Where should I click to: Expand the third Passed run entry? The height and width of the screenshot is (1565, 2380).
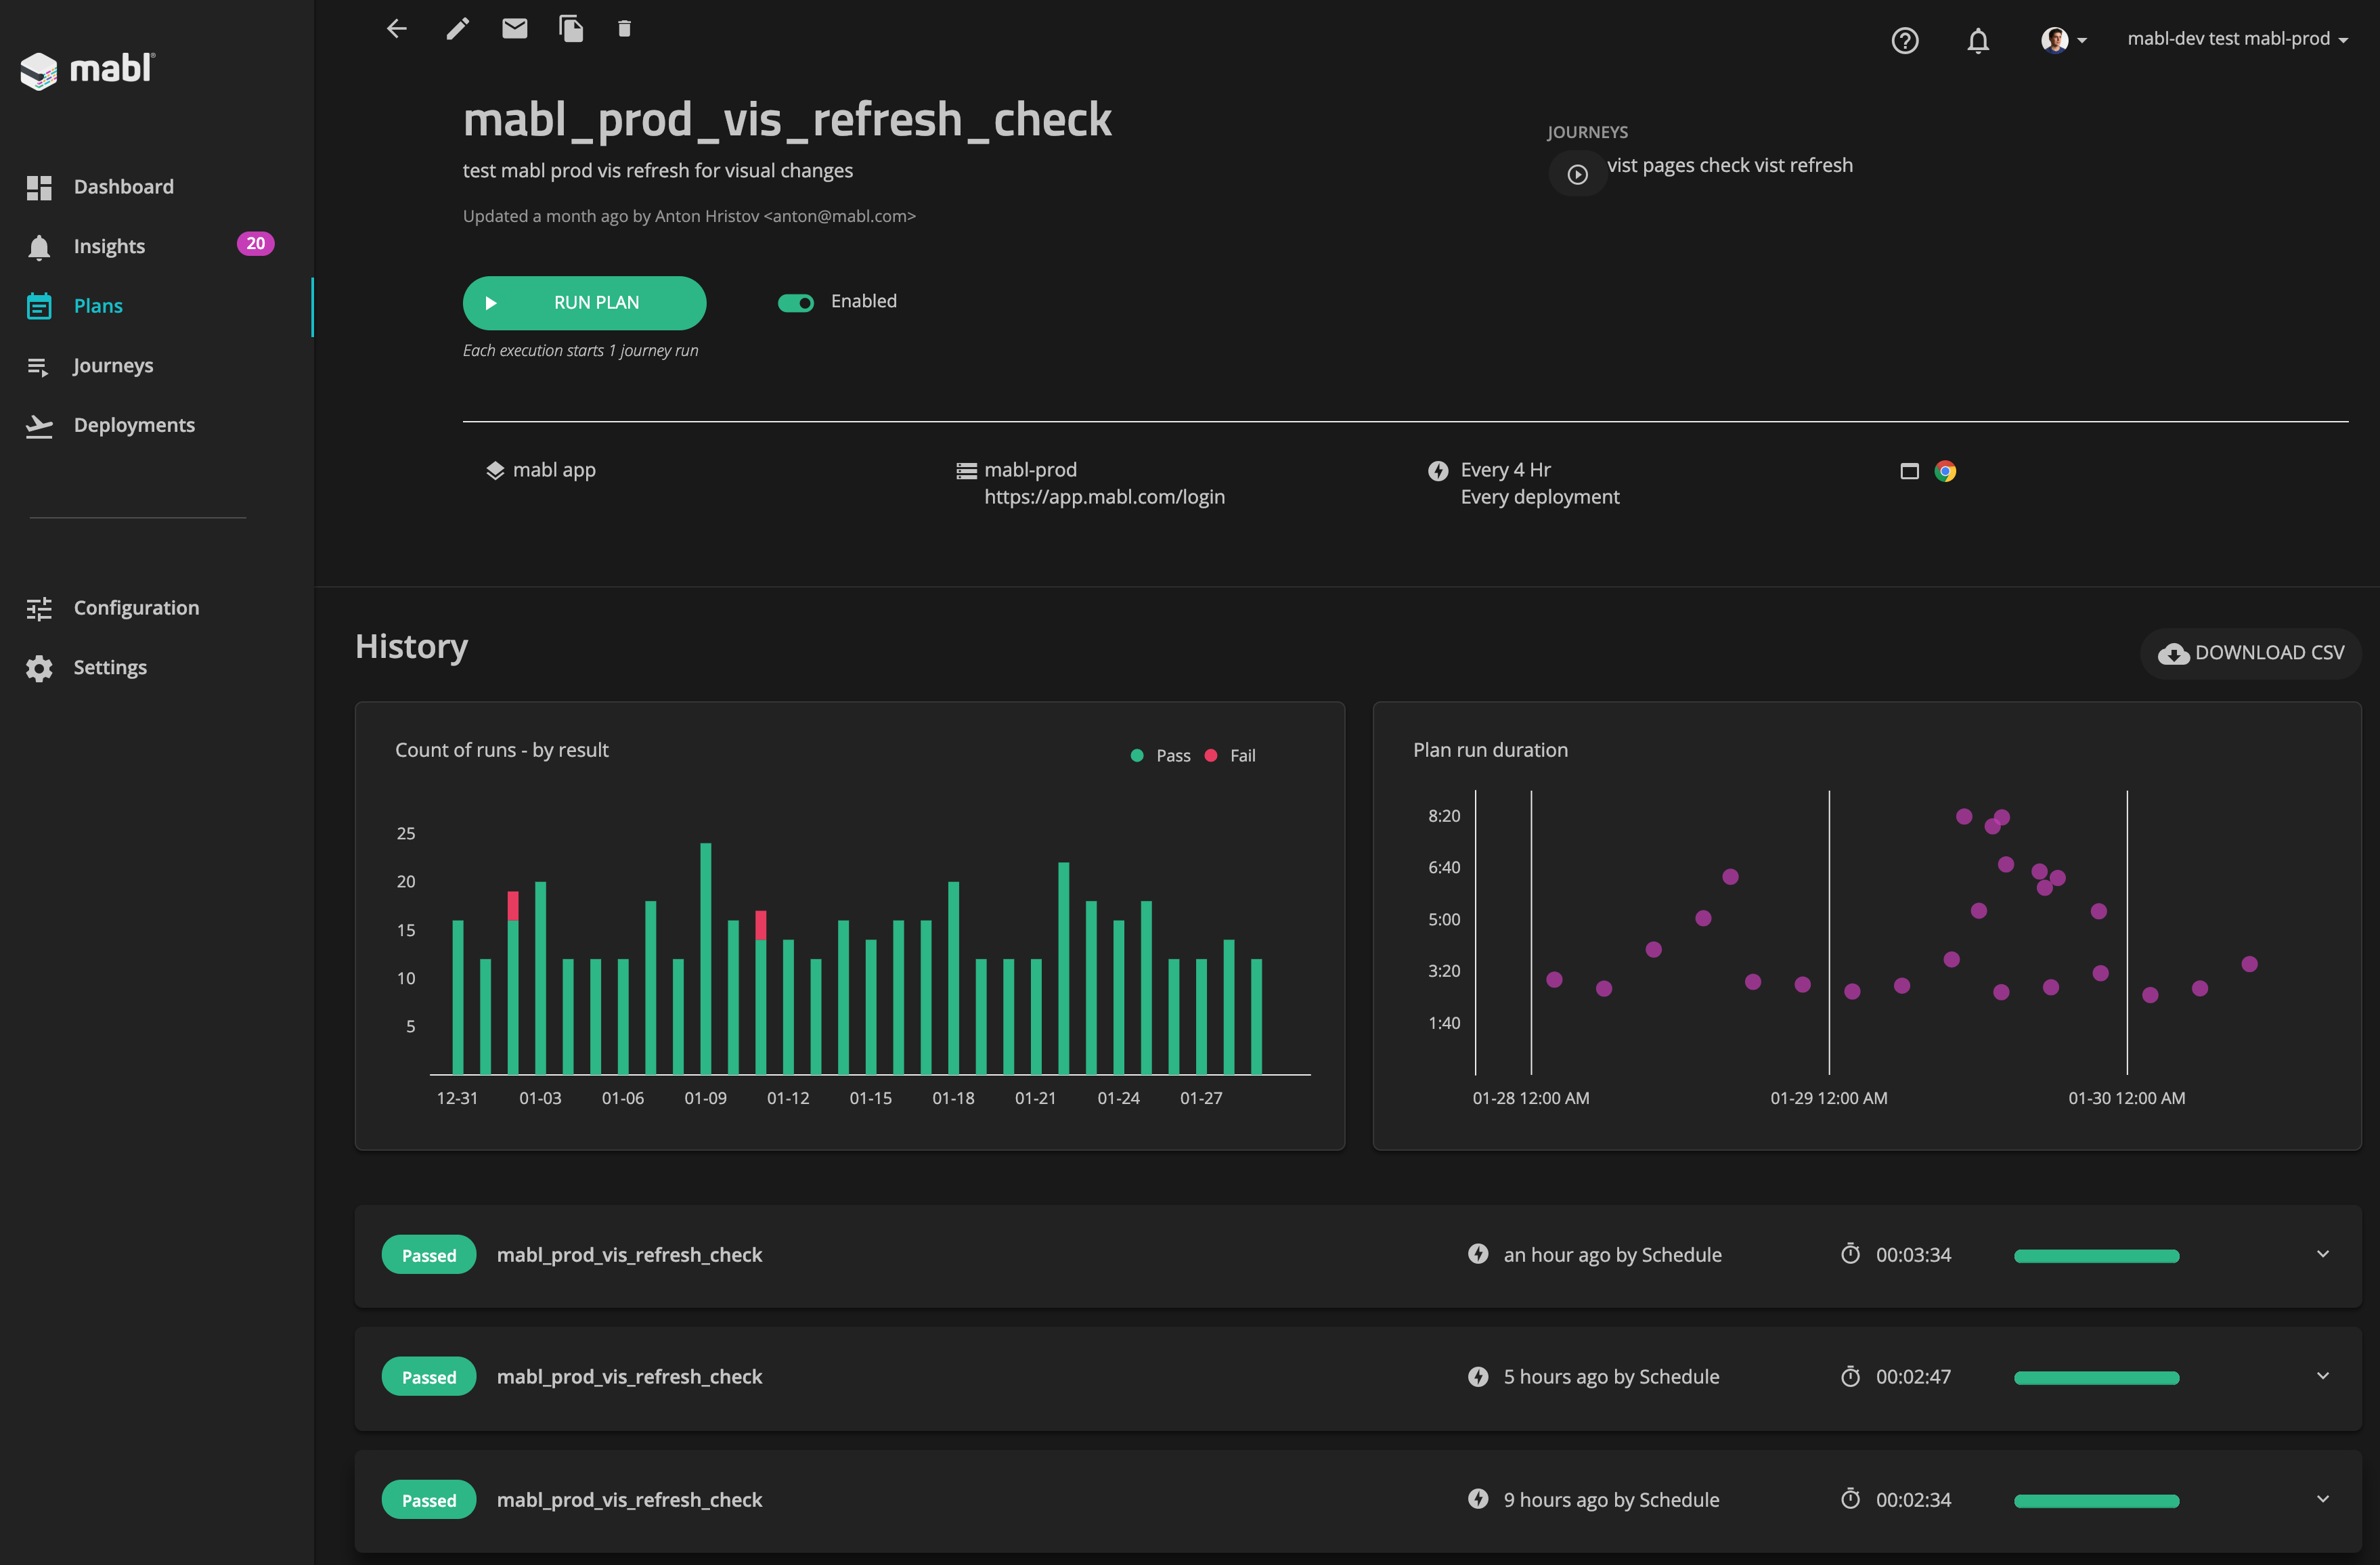pos(2322,1499)
